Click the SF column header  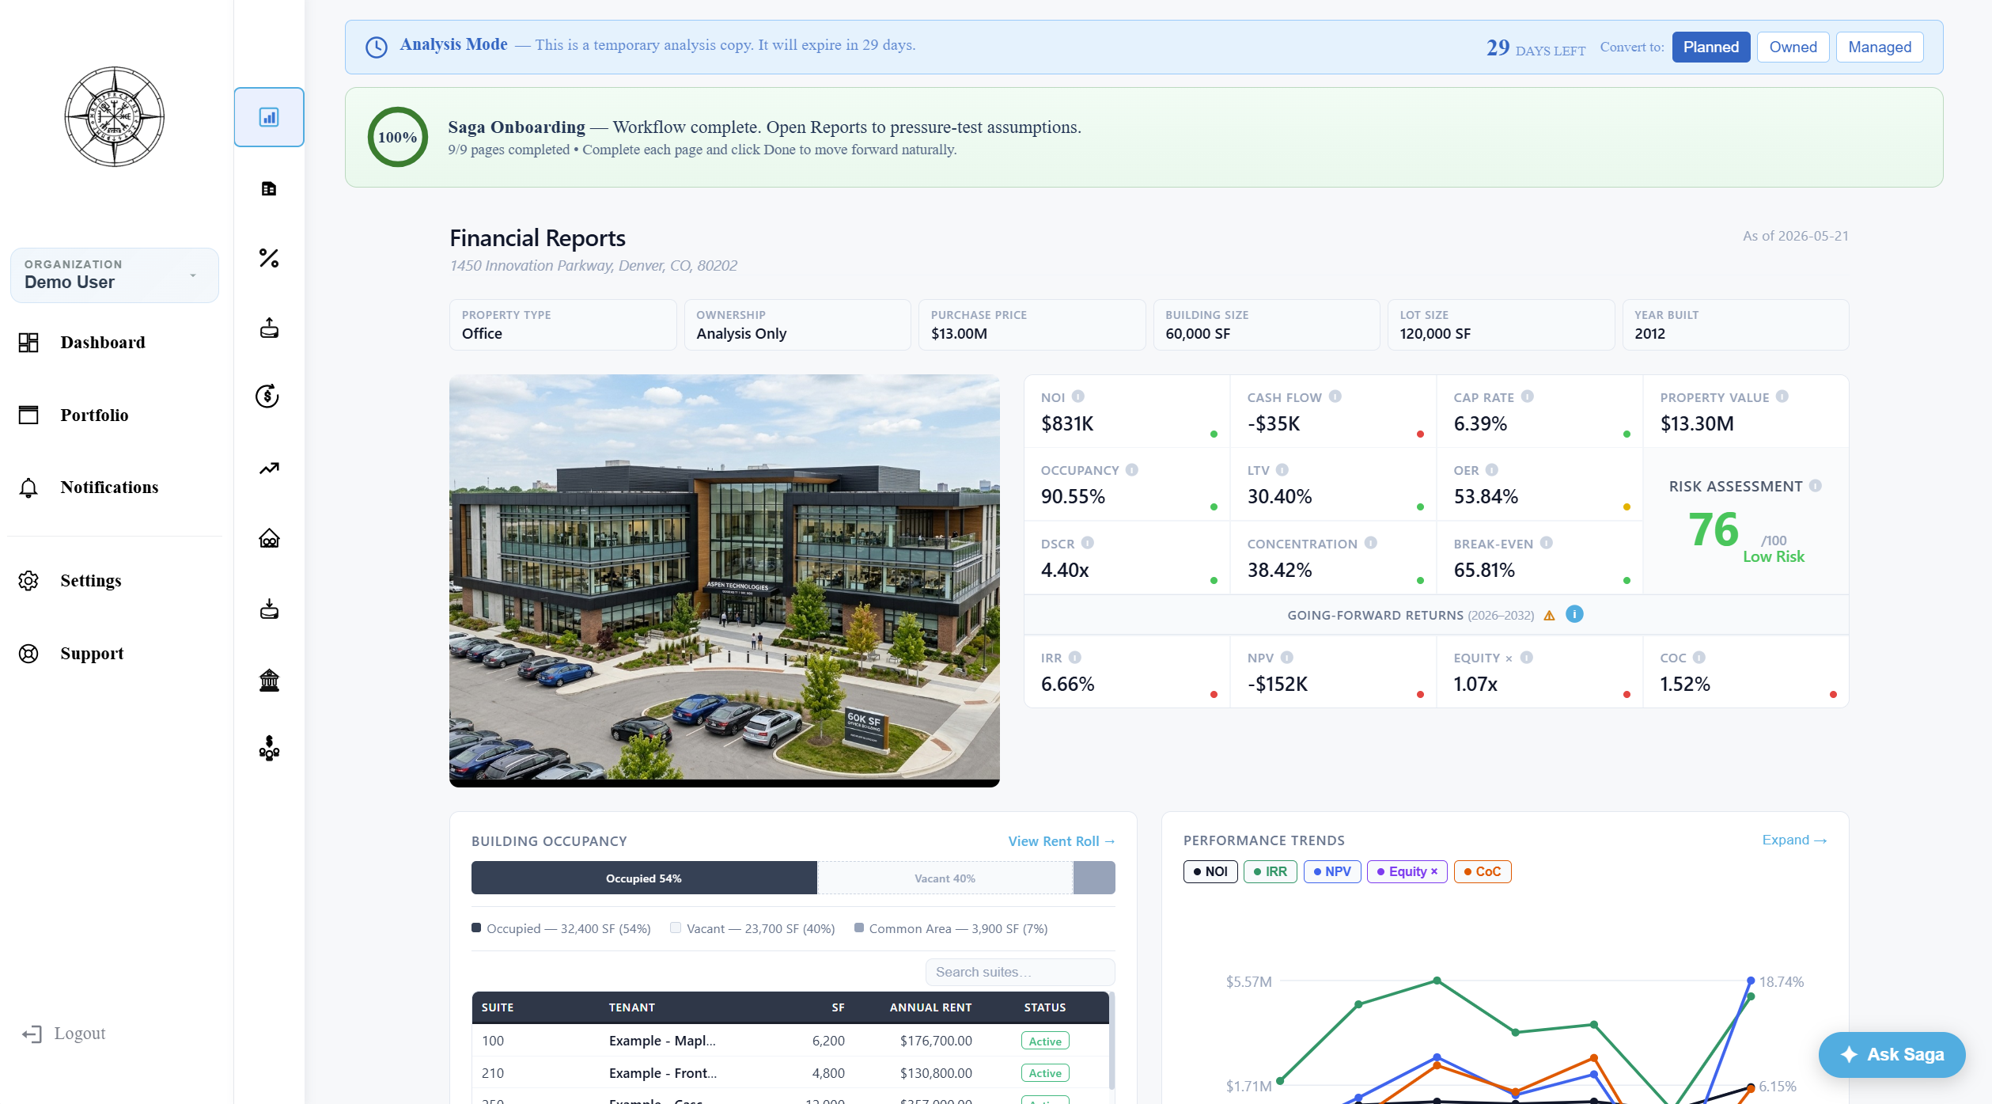click(x=838, y=1007)
